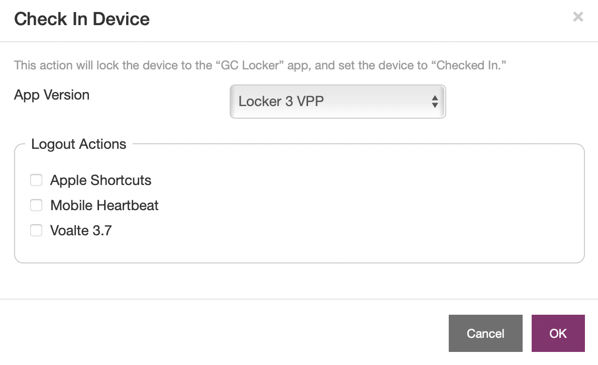Click the up-down arrows on the version selector

click(x=435, y=102)
